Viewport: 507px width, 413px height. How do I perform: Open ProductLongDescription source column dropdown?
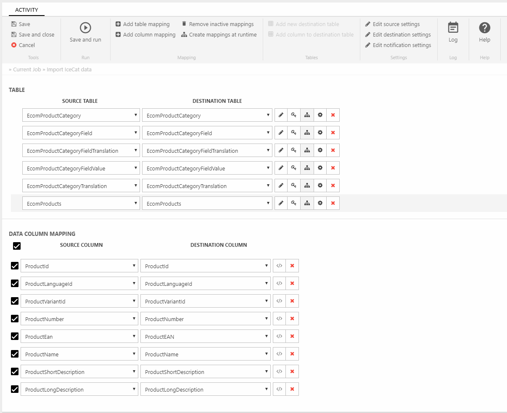pyautogui.click(x=79, y=389)
